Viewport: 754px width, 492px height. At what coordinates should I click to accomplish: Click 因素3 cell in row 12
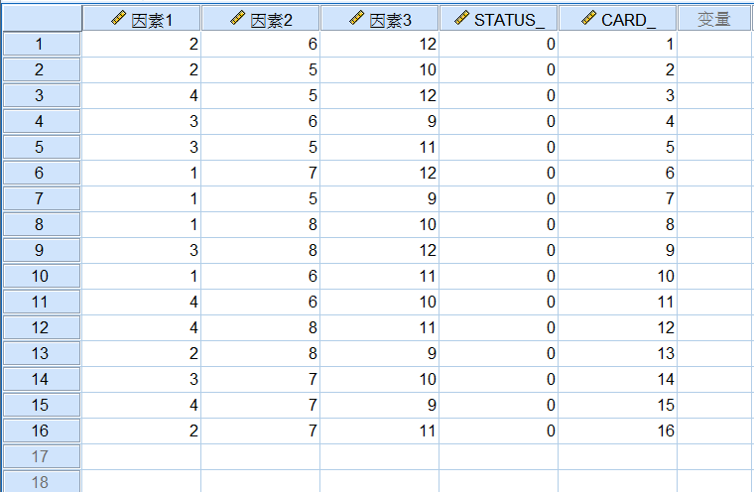[x=380, y=327]
